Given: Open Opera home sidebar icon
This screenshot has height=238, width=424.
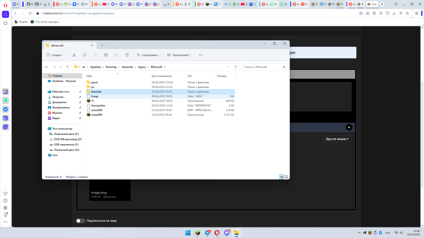Looking at the screenshot, I should pyautogui.click(x=6, y=14).
